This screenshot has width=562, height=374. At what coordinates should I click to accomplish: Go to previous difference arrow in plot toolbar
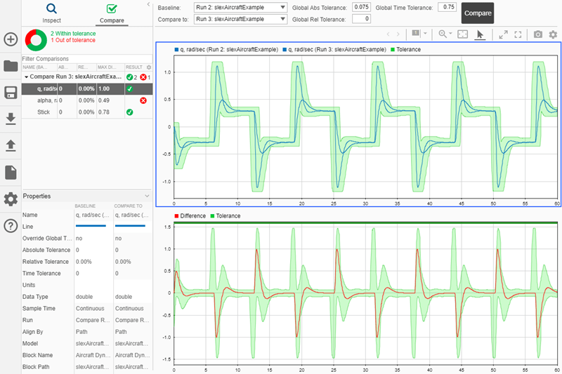coord(388,34)
